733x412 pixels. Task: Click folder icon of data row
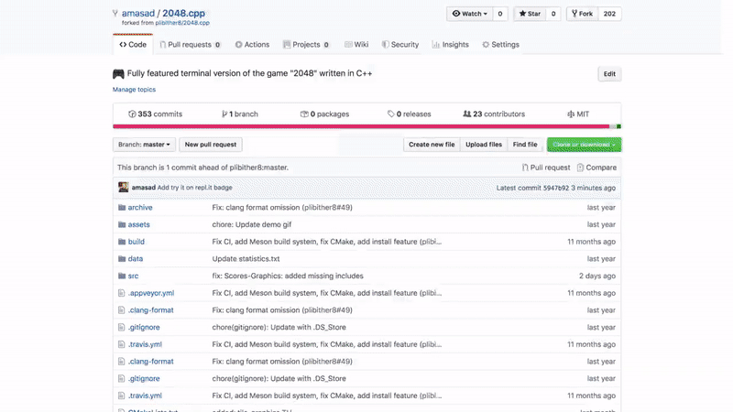pyautogui.click(x=122, y=258)
